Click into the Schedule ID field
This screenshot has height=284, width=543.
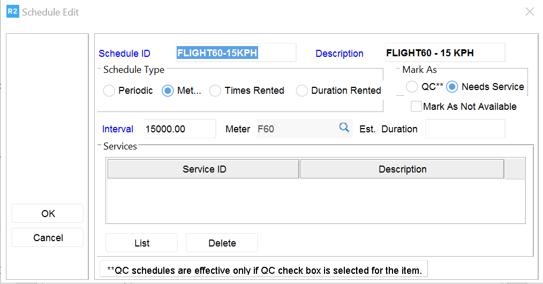tap(236, 53)
